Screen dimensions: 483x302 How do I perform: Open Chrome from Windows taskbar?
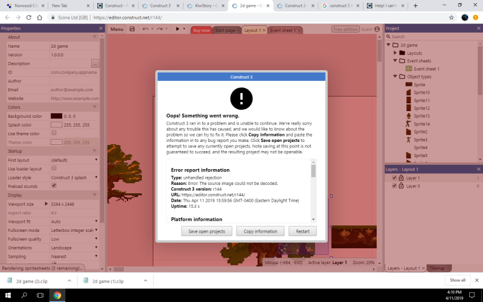tap(57, 295)
